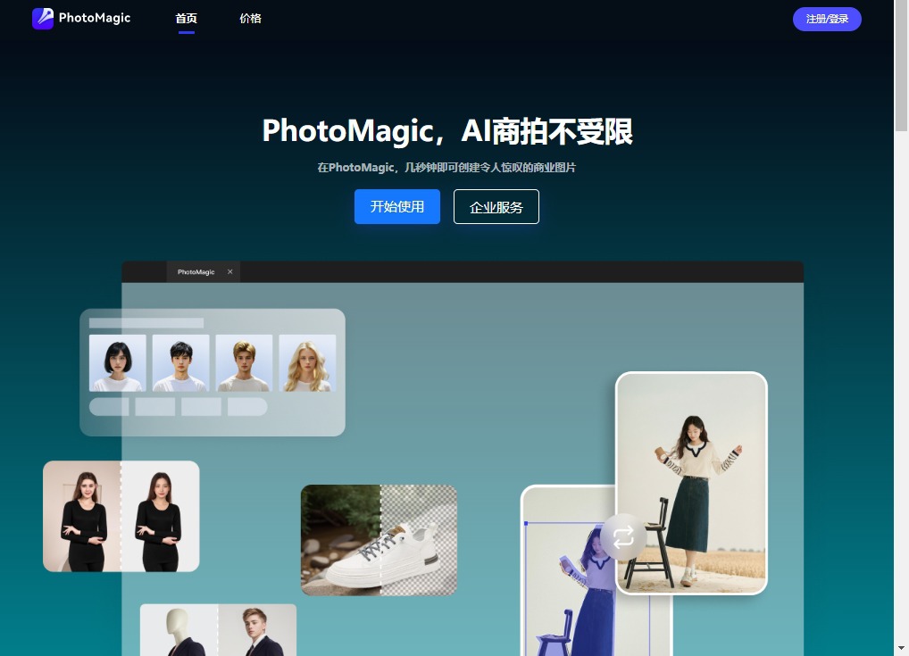909x656 pixels.
Task: Select the black bob hair woman avatar
Action: click(118, 362)
